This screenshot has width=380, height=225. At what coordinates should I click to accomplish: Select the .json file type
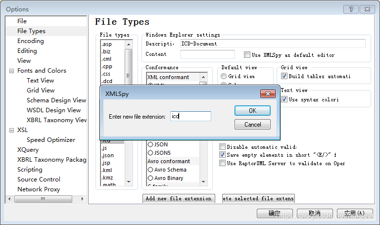click(107, 155)
